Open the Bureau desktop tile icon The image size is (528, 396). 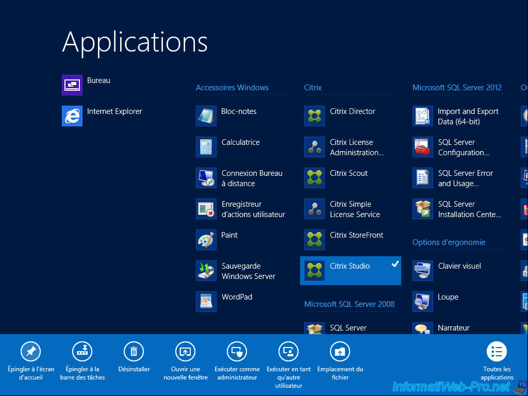click(x=72, y=85)
